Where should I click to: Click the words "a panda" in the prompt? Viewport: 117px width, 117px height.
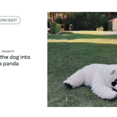[x=9, y=64]
